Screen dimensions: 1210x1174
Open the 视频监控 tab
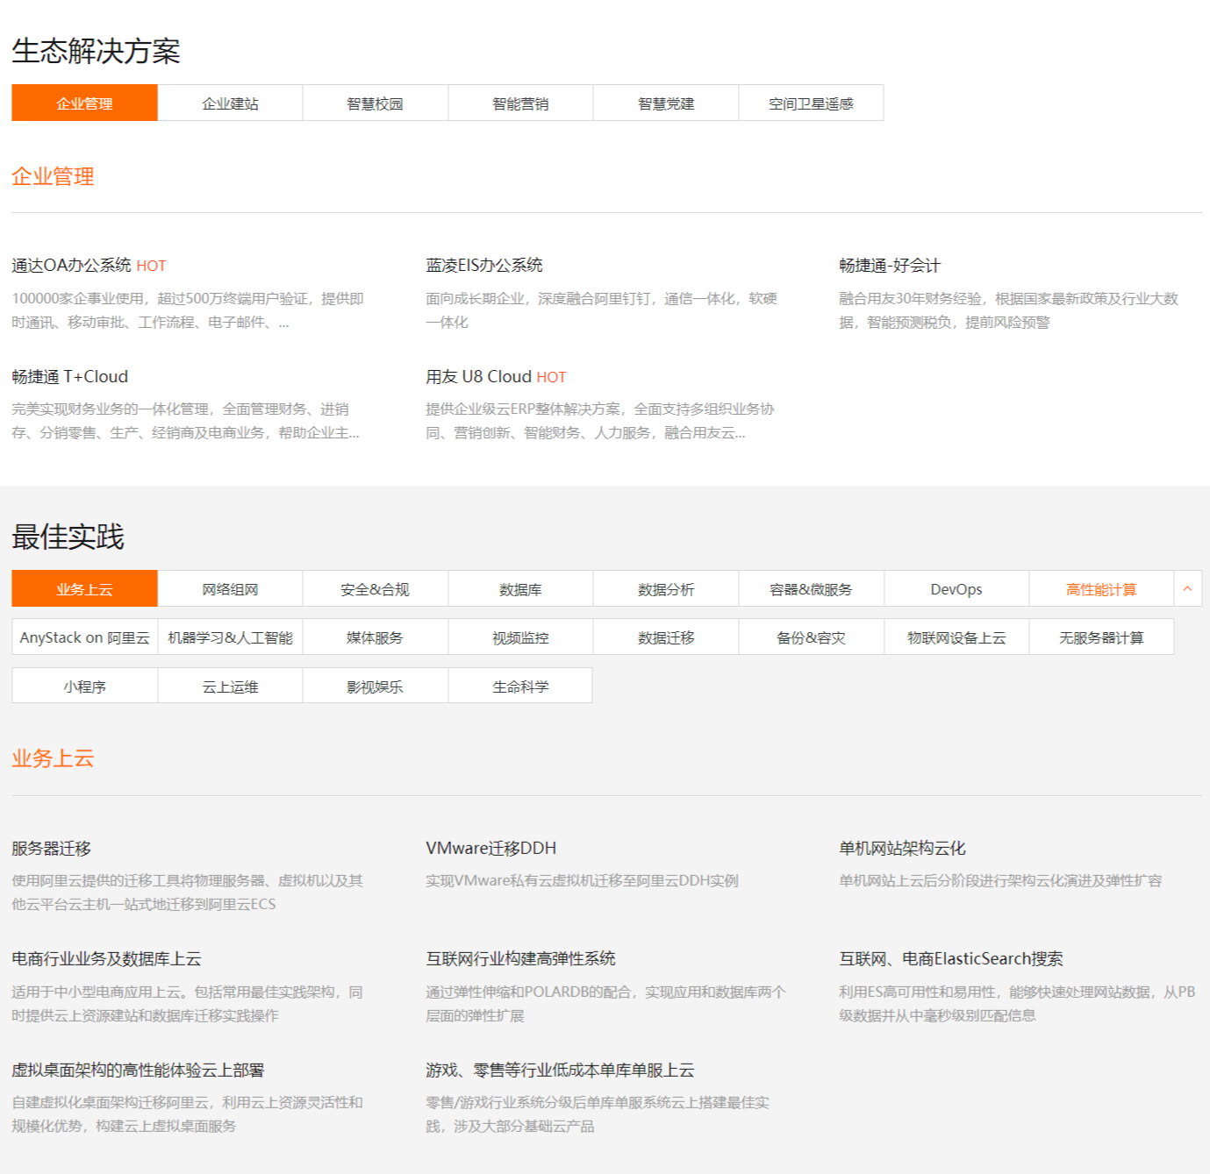point(520,637)
